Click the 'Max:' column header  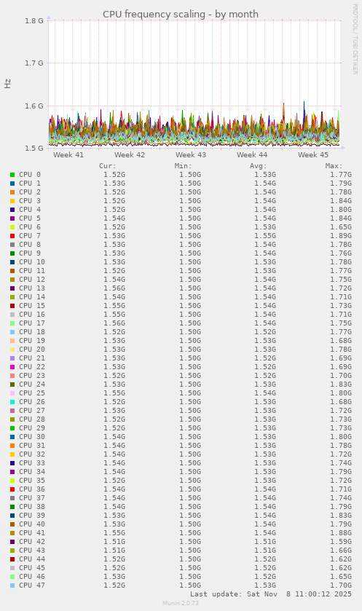[x=334, y=166]
